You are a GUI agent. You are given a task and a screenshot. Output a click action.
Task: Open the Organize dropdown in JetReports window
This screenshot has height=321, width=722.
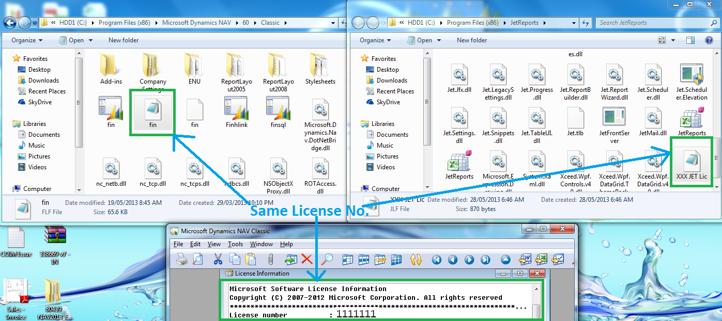[x=374, y=40]
